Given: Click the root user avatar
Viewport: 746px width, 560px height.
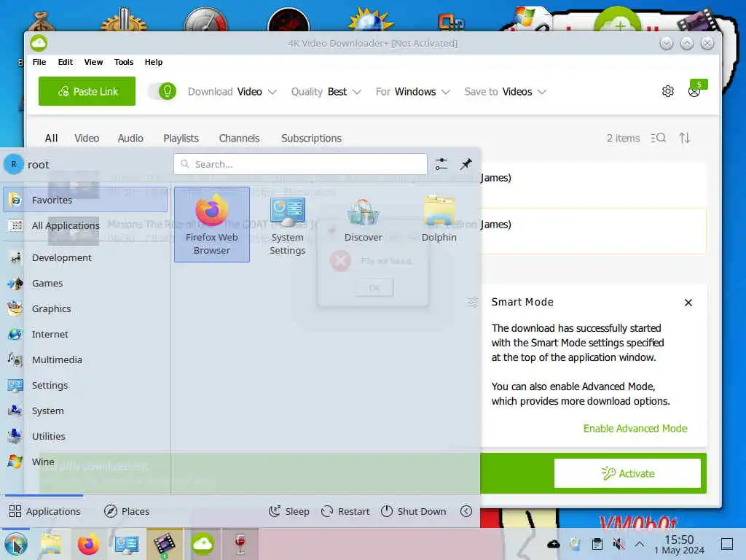Looking at the screenshot, I should point(14,164).
